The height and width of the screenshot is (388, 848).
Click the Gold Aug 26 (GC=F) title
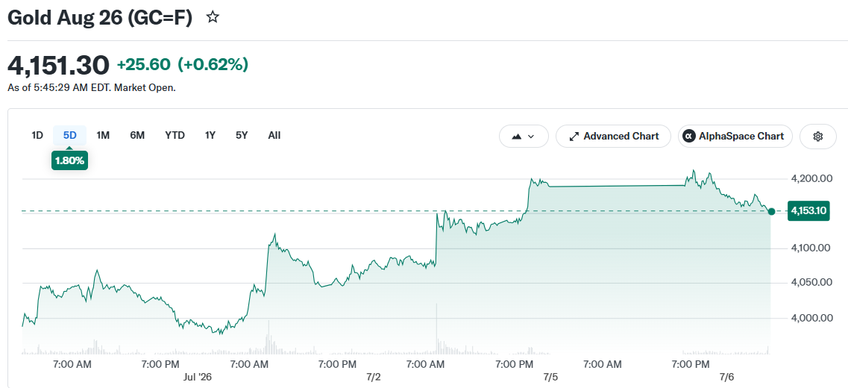click(x=100, y=18)
